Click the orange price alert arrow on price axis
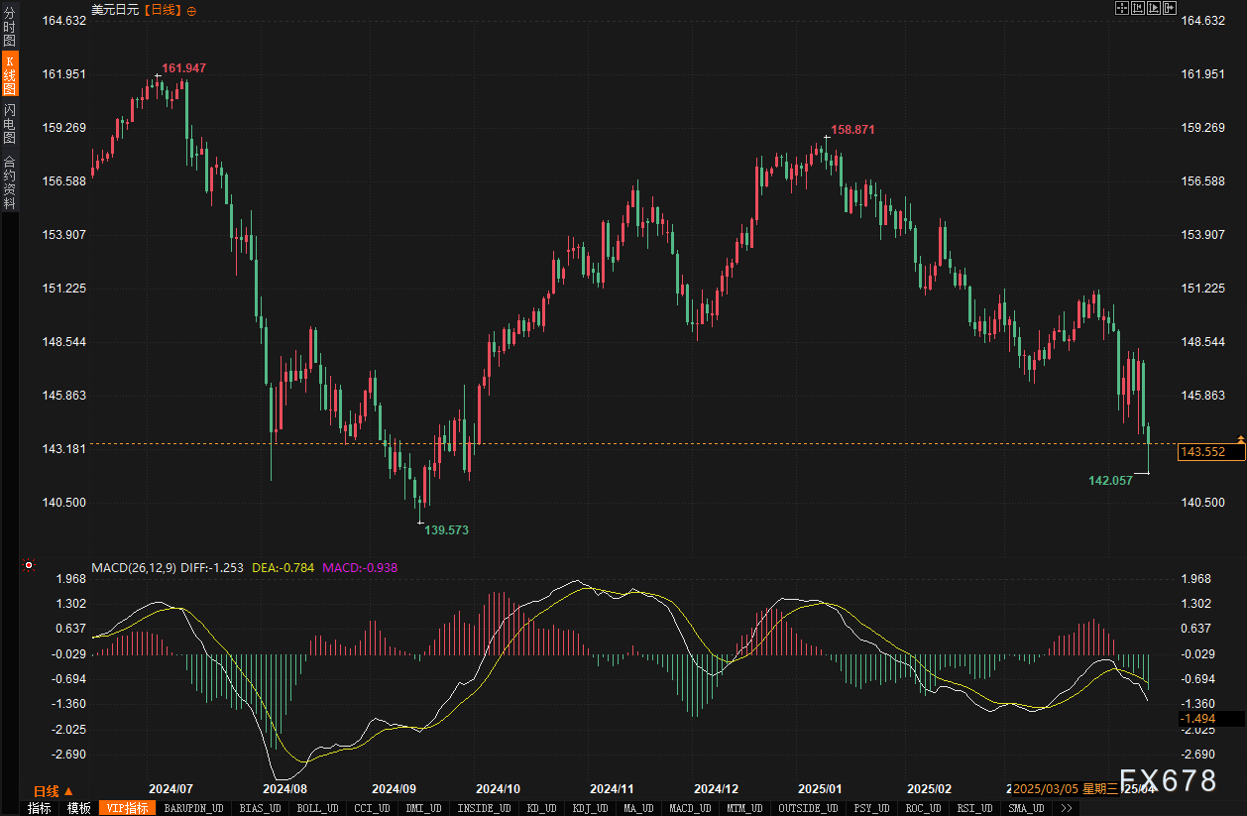 point(1240,438)
